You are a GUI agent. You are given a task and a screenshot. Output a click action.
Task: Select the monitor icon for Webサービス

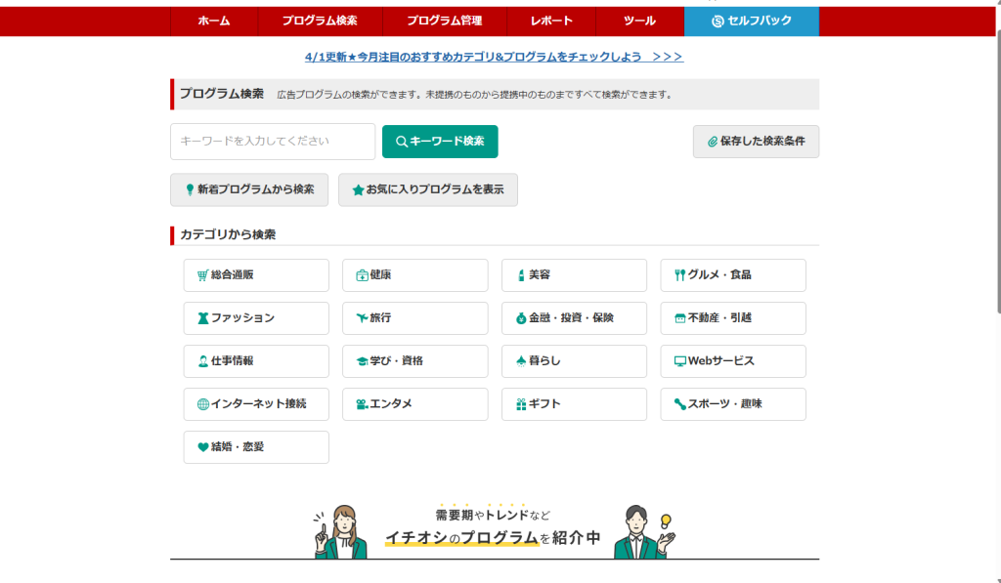click(679, 361)
